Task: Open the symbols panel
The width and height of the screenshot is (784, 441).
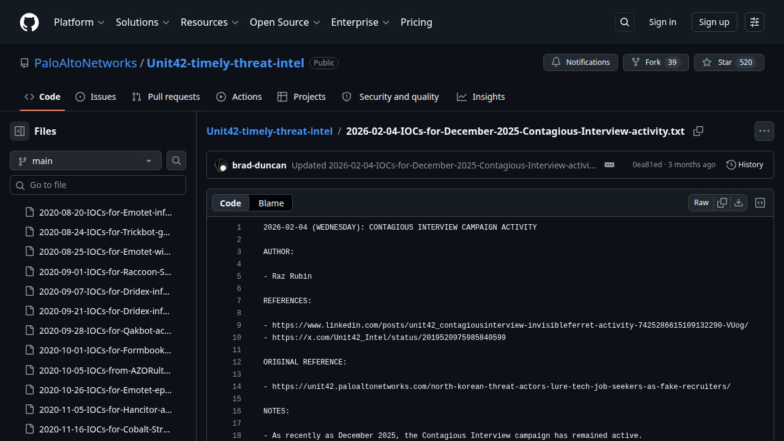Action: [760, 203]
